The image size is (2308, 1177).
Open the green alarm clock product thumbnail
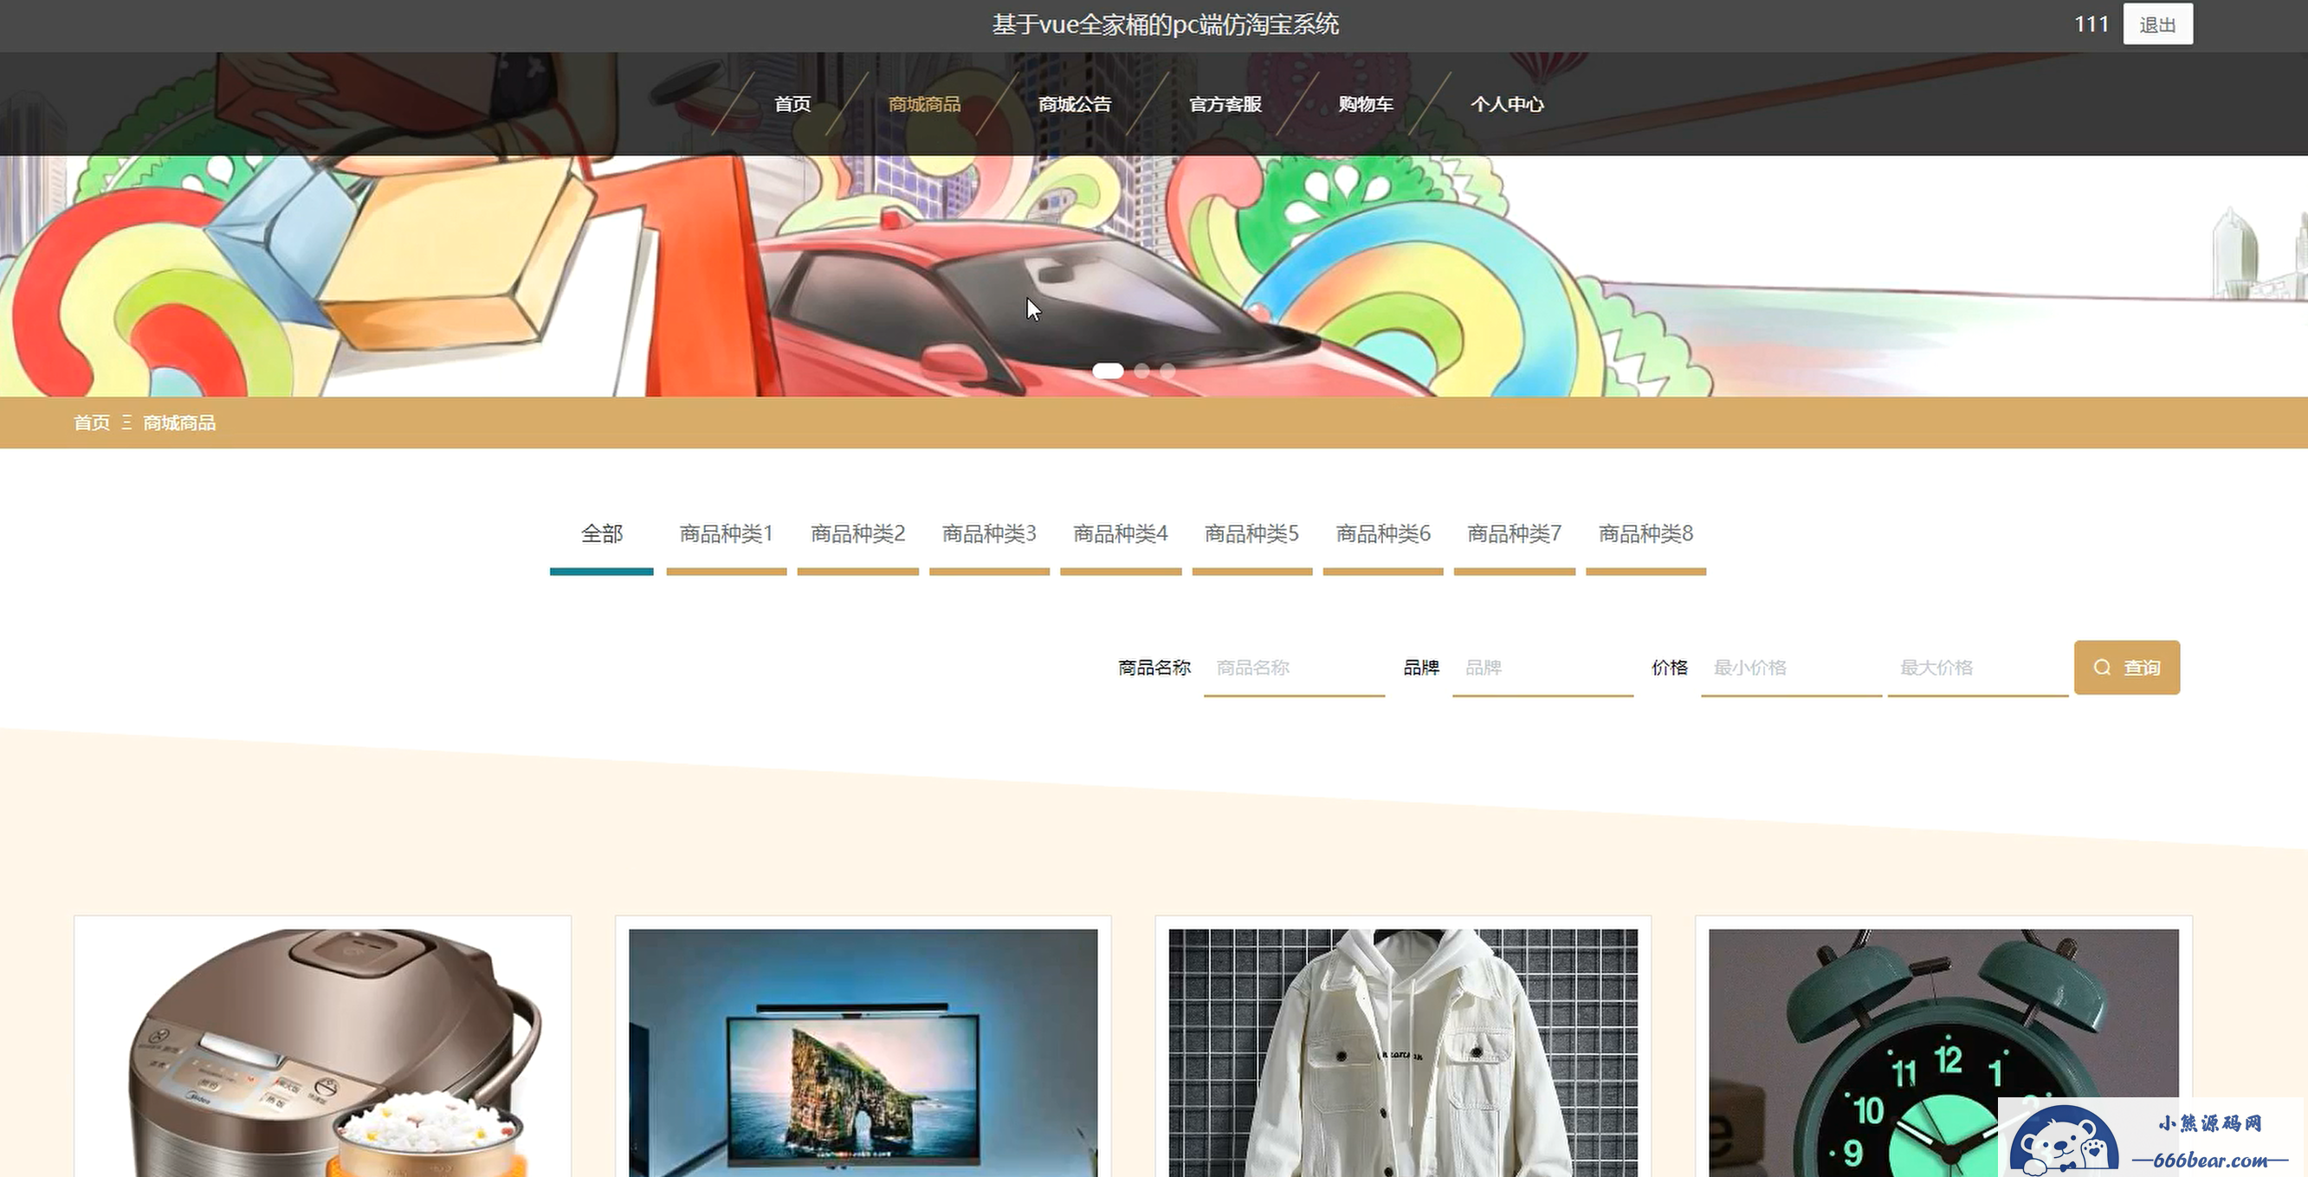click(x=1943, y=1052)
